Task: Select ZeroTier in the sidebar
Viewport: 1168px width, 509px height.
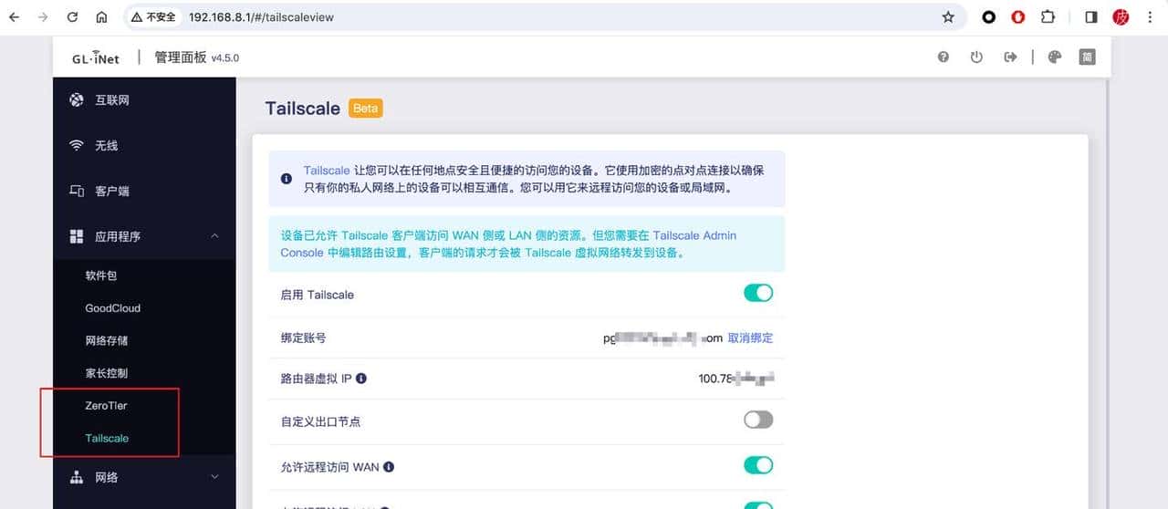Action: (x=106, y=405)
